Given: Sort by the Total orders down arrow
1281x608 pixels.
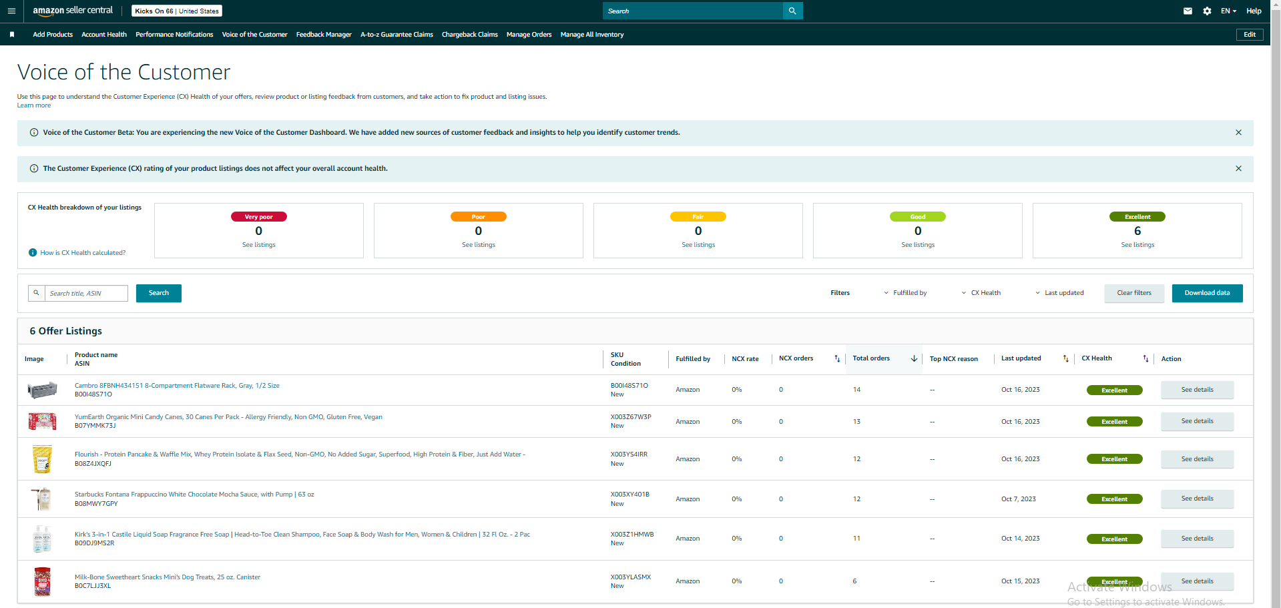Looking at the screenshot, I should pyautogui.click(x=914, y=358).
